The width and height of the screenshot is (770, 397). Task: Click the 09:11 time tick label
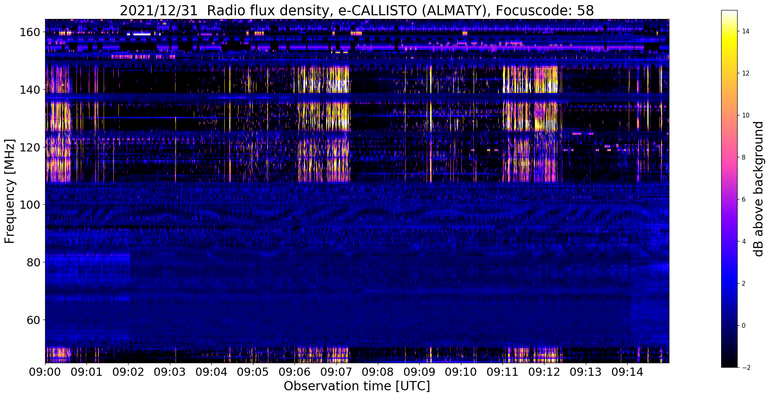pyautogui.click(x=503, y=372)
